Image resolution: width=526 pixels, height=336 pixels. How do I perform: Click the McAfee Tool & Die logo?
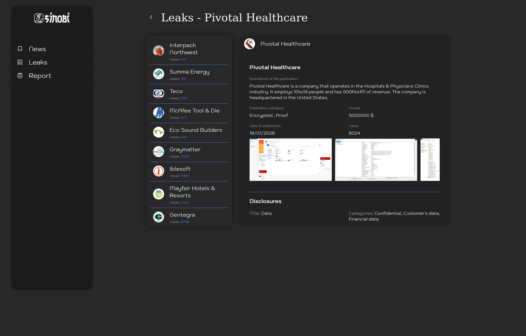pyautogui.click(x=159, y=113)
